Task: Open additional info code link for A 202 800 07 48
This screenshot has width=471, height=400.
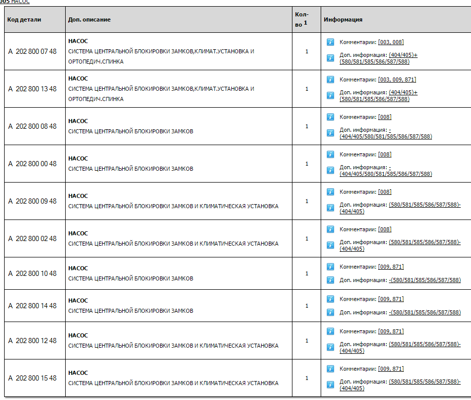Action: [379, 58]
